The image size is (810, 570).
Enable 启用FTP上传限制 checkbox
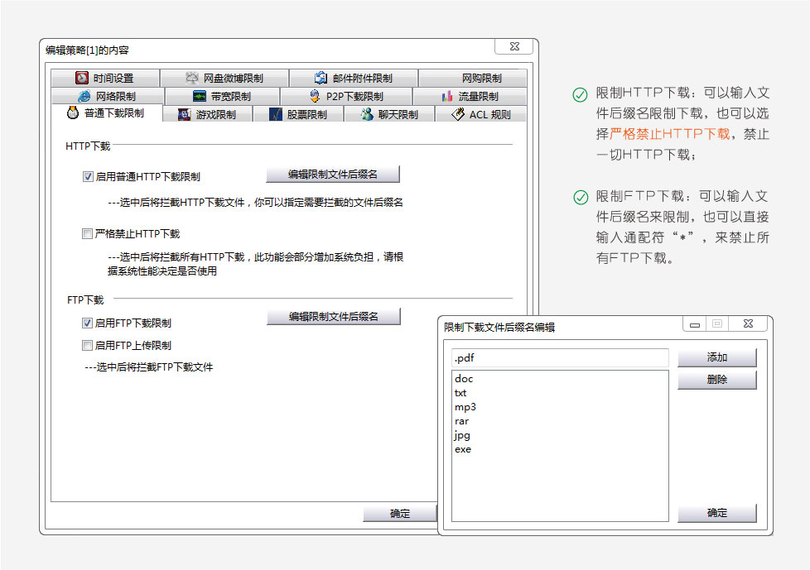point(88,345)
